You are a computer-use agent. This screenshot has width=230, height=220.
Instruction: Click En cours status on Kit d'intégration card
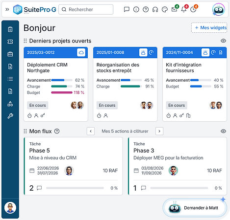click(177, 105)
